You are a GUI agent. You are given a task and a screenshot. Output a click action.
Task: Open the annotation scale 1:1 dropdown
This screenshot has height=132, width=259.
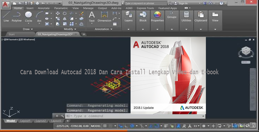197,126
